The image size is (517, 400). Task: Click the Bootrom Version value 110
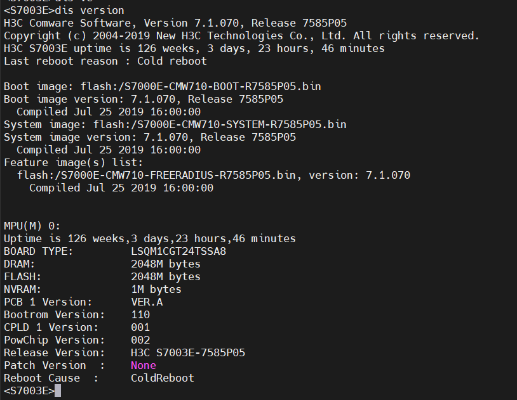point(140,314)
